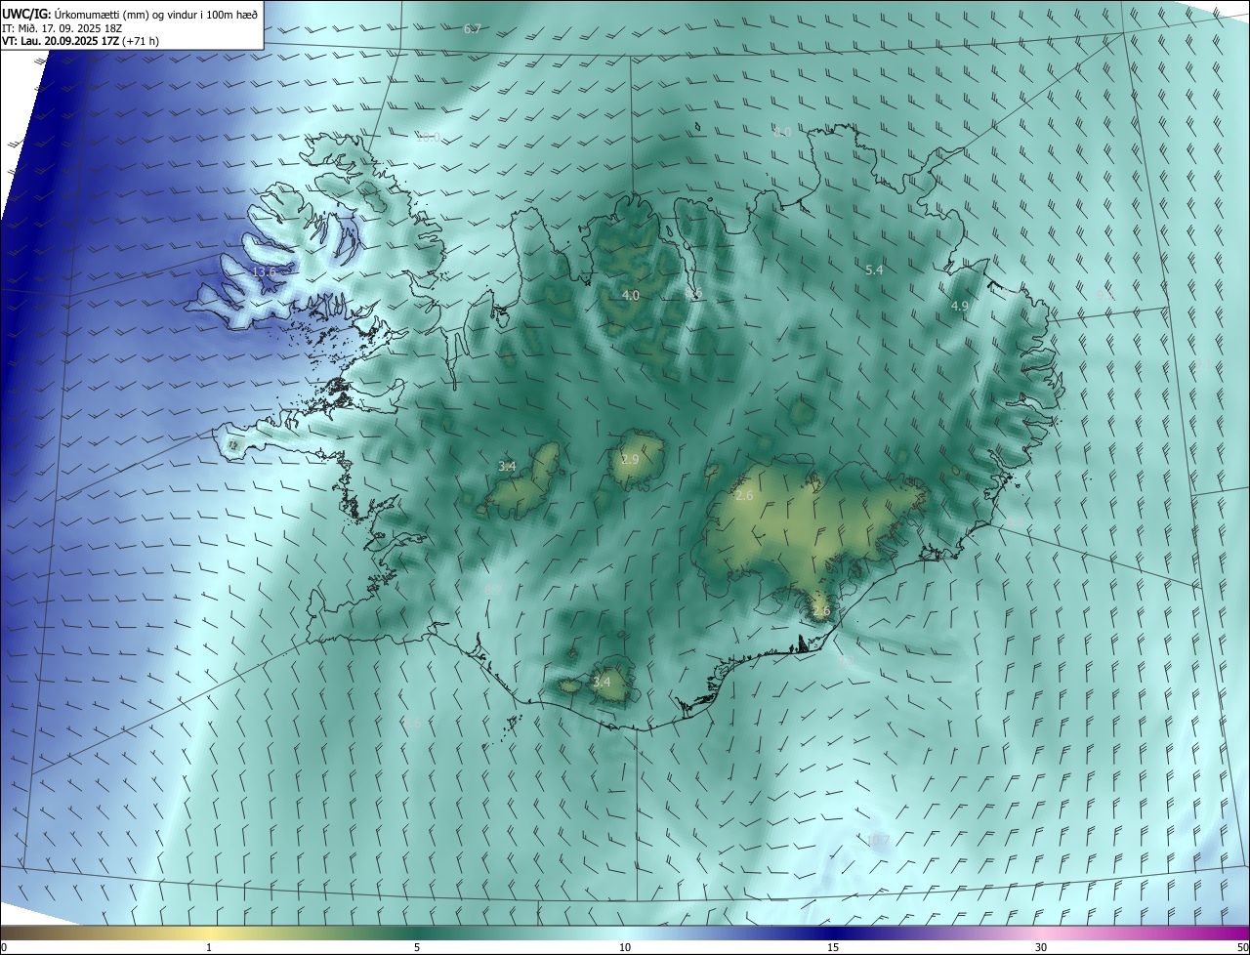Click the 4.9 value label on the map
The image size is (1250, 955).
click(x=960, y=306)
